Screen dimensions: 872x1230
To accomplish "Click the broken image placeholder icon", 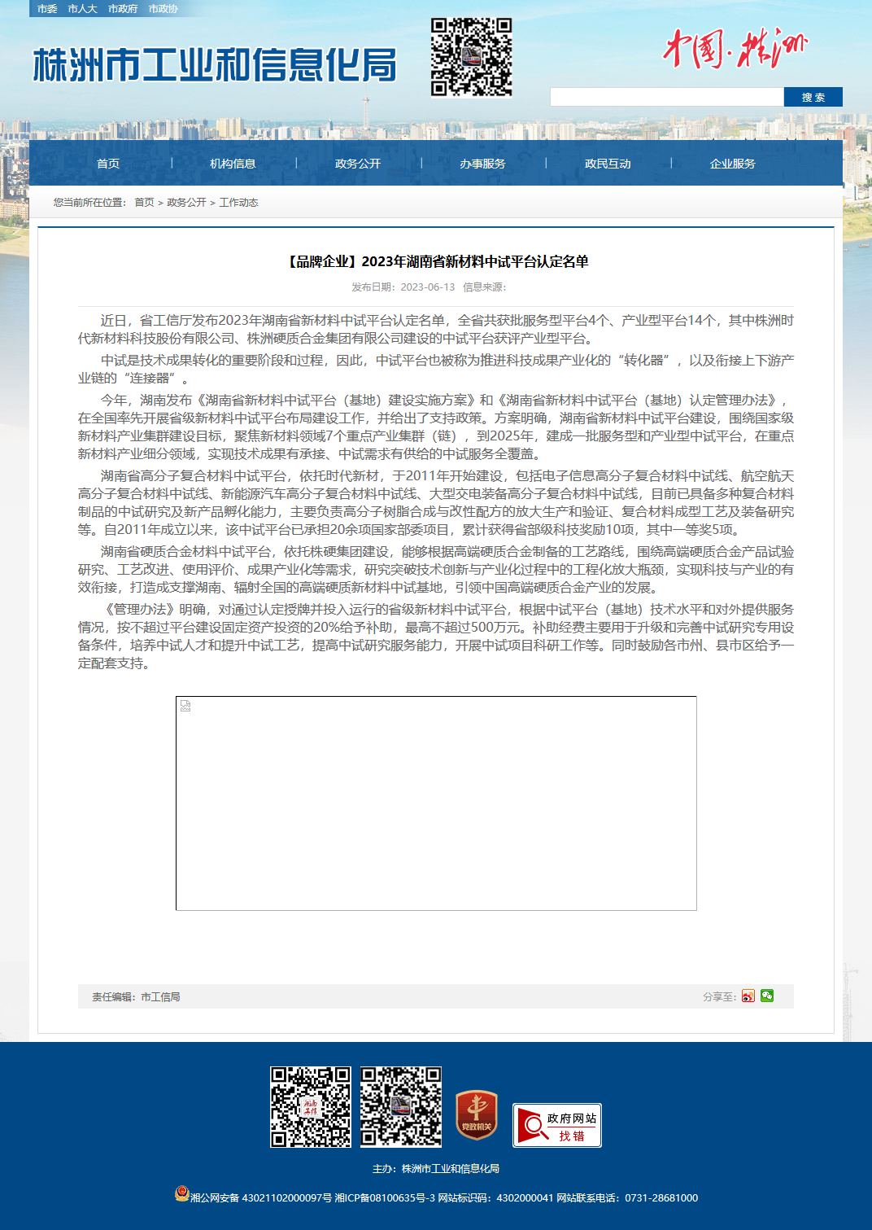I will [x=185, y=706].
